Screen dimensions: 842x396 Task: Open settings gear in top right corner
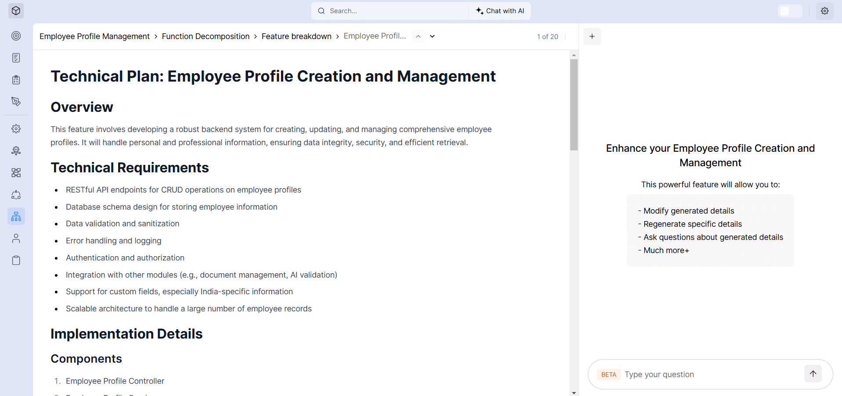point(825,11)
